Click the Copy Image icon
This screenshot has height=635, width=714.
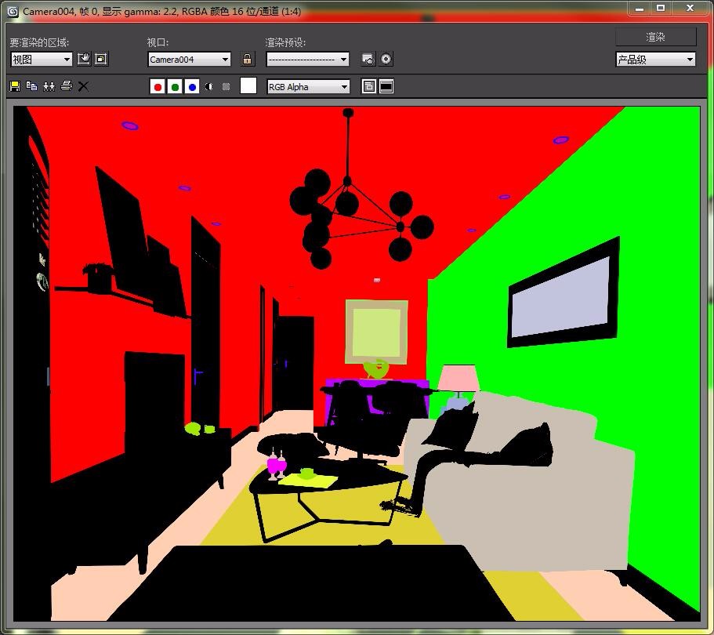coord(32,86)
